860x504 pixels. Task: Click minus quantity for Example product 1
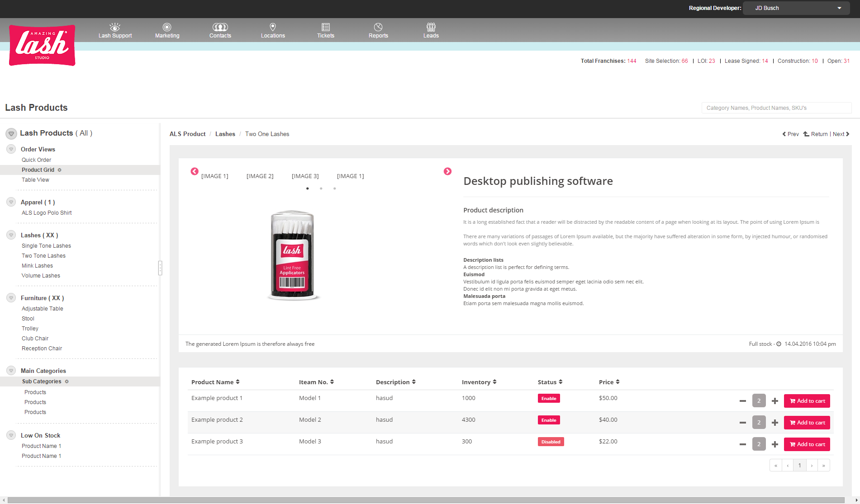(743, 401)
